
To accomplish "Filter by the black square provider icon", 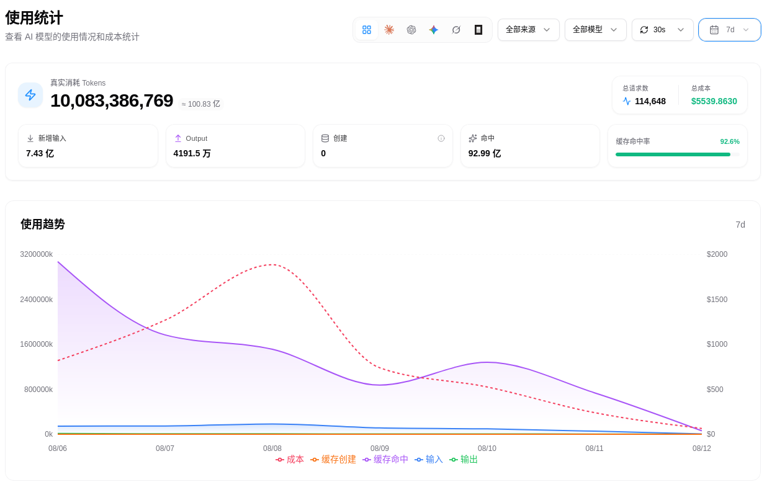I will coord(478,30).
